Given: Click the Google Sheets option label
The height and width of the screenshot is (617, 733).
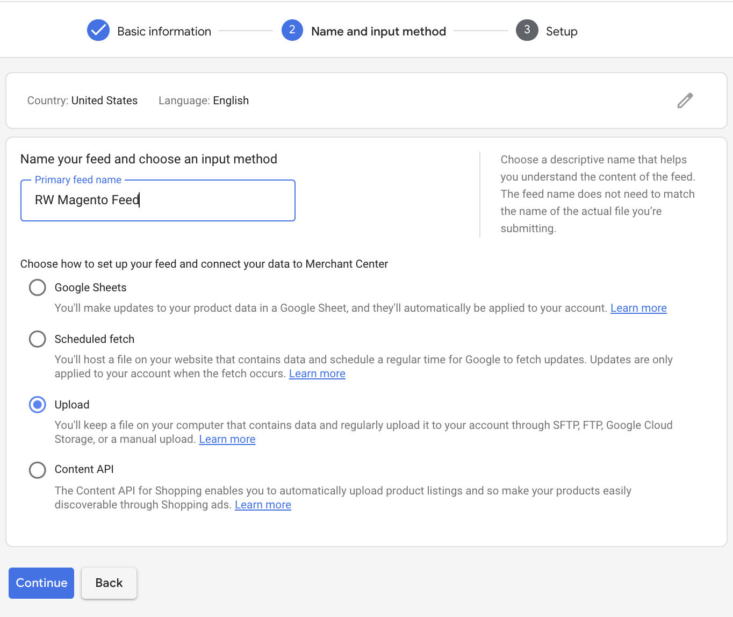Looking at the screenshot, I should pos(91,288).
